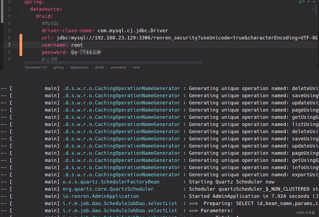Click the 'username:' key in editor
Image resolution: width=319 pixels, height=217 pixels.
coord(55,45)
